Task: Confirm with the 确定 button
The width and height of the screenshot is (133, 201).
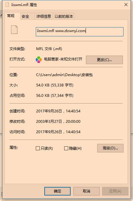Action: pos(57,191)
